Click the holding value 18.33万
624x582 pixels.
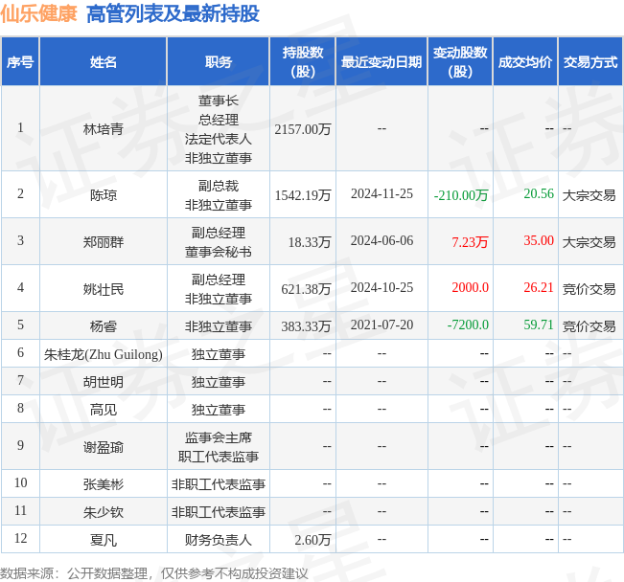click(x=310, y=242)
